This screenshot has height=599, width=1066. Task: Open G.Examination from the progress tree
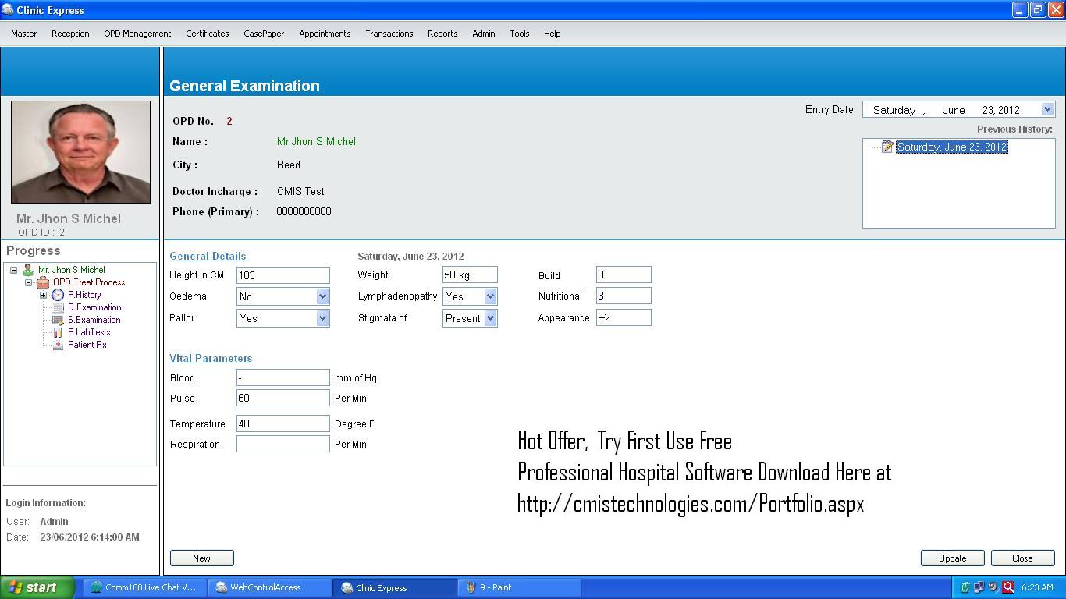pos(59,307)
